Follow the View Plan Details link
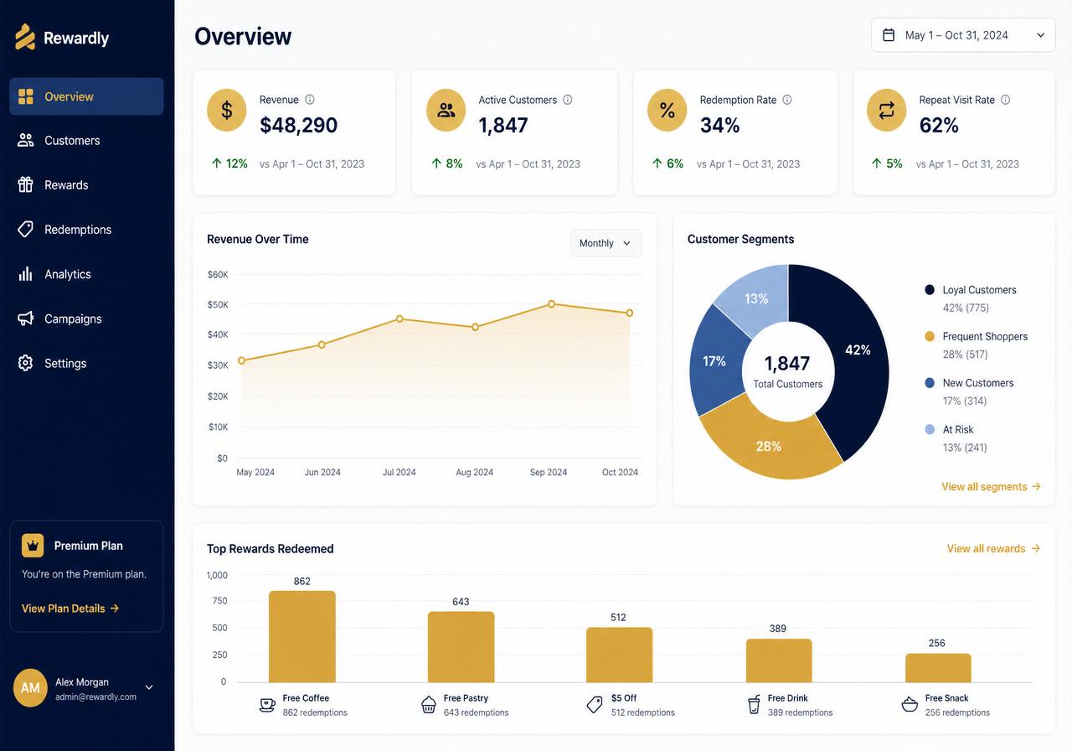The image size is (1072, 751). [70, 609]
